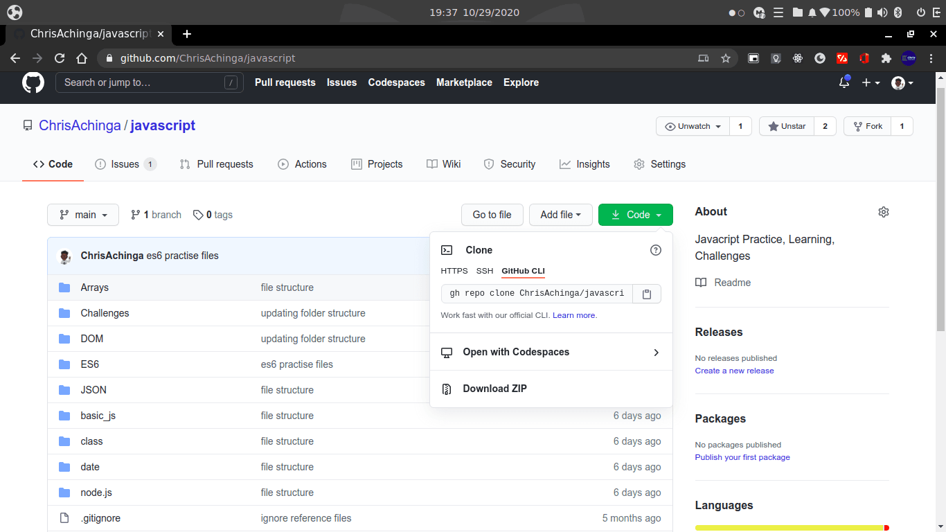Viewport: 946px width, 532px height.
Task: Open the clone help question mark icon
Action: (x=656, y=250)
